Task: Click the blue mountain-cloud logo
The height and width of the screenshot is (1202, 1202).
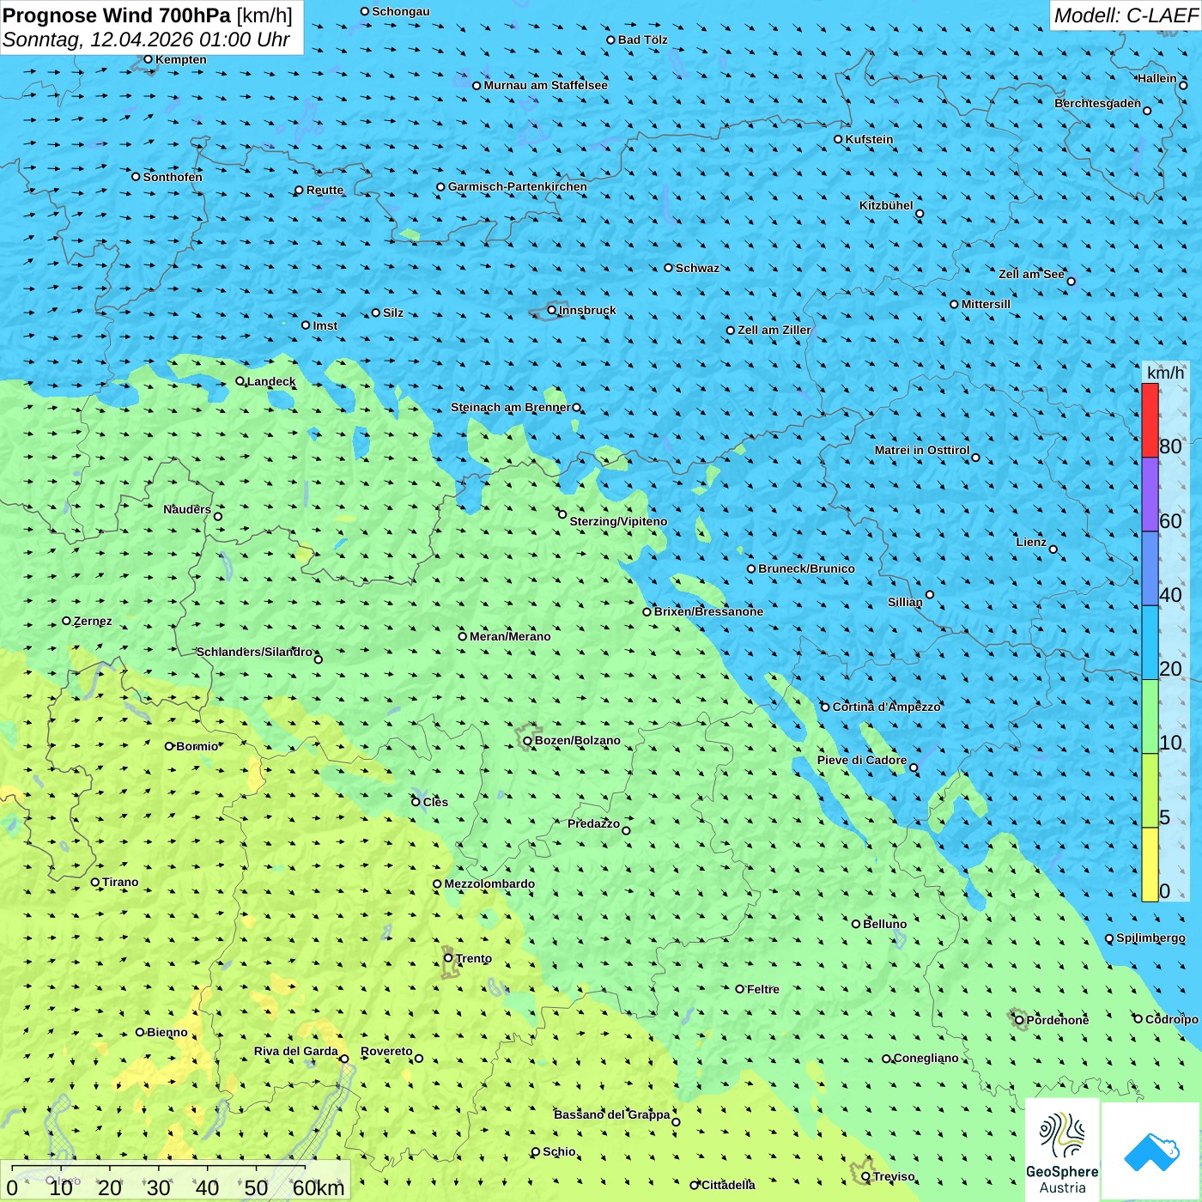Action: (x=1151, y=1151)
